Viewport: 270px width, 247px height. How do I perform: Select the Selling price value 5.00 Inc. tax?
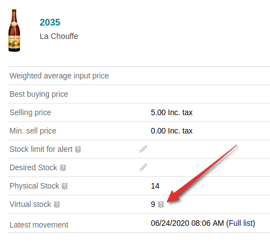point(171,112)
